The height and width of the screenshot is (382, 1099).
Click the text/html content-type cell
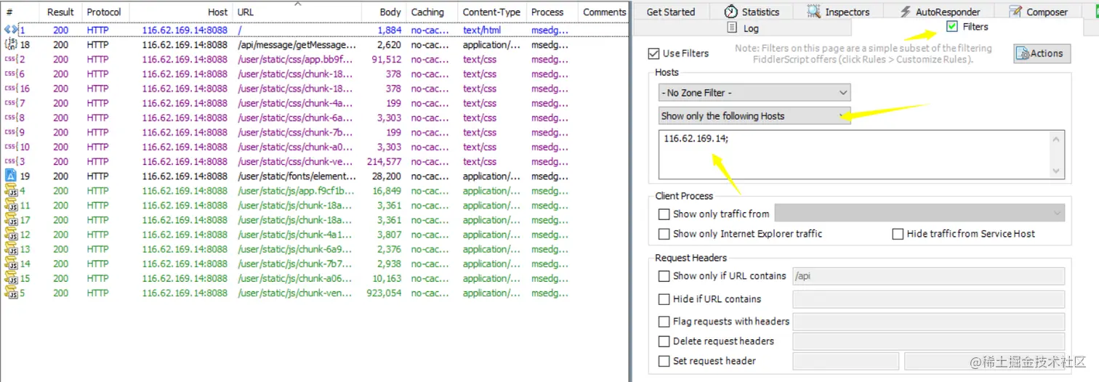(x=482, y=31)
